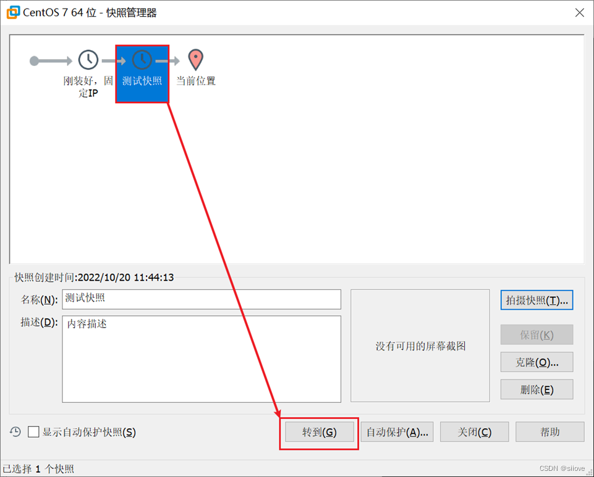Open 自动保护(A)... settings
The image size is (594, 477).
point(397,432)
